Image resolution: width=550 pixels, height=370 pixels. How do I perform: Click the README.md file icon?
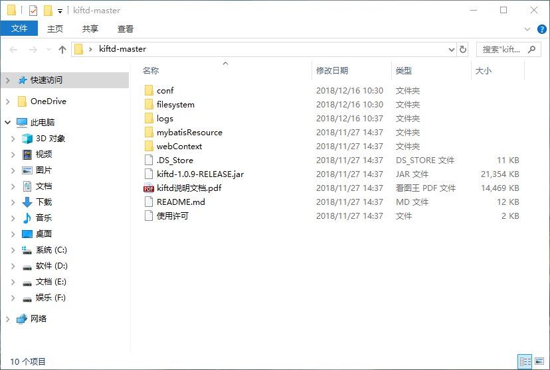[149, 202]
